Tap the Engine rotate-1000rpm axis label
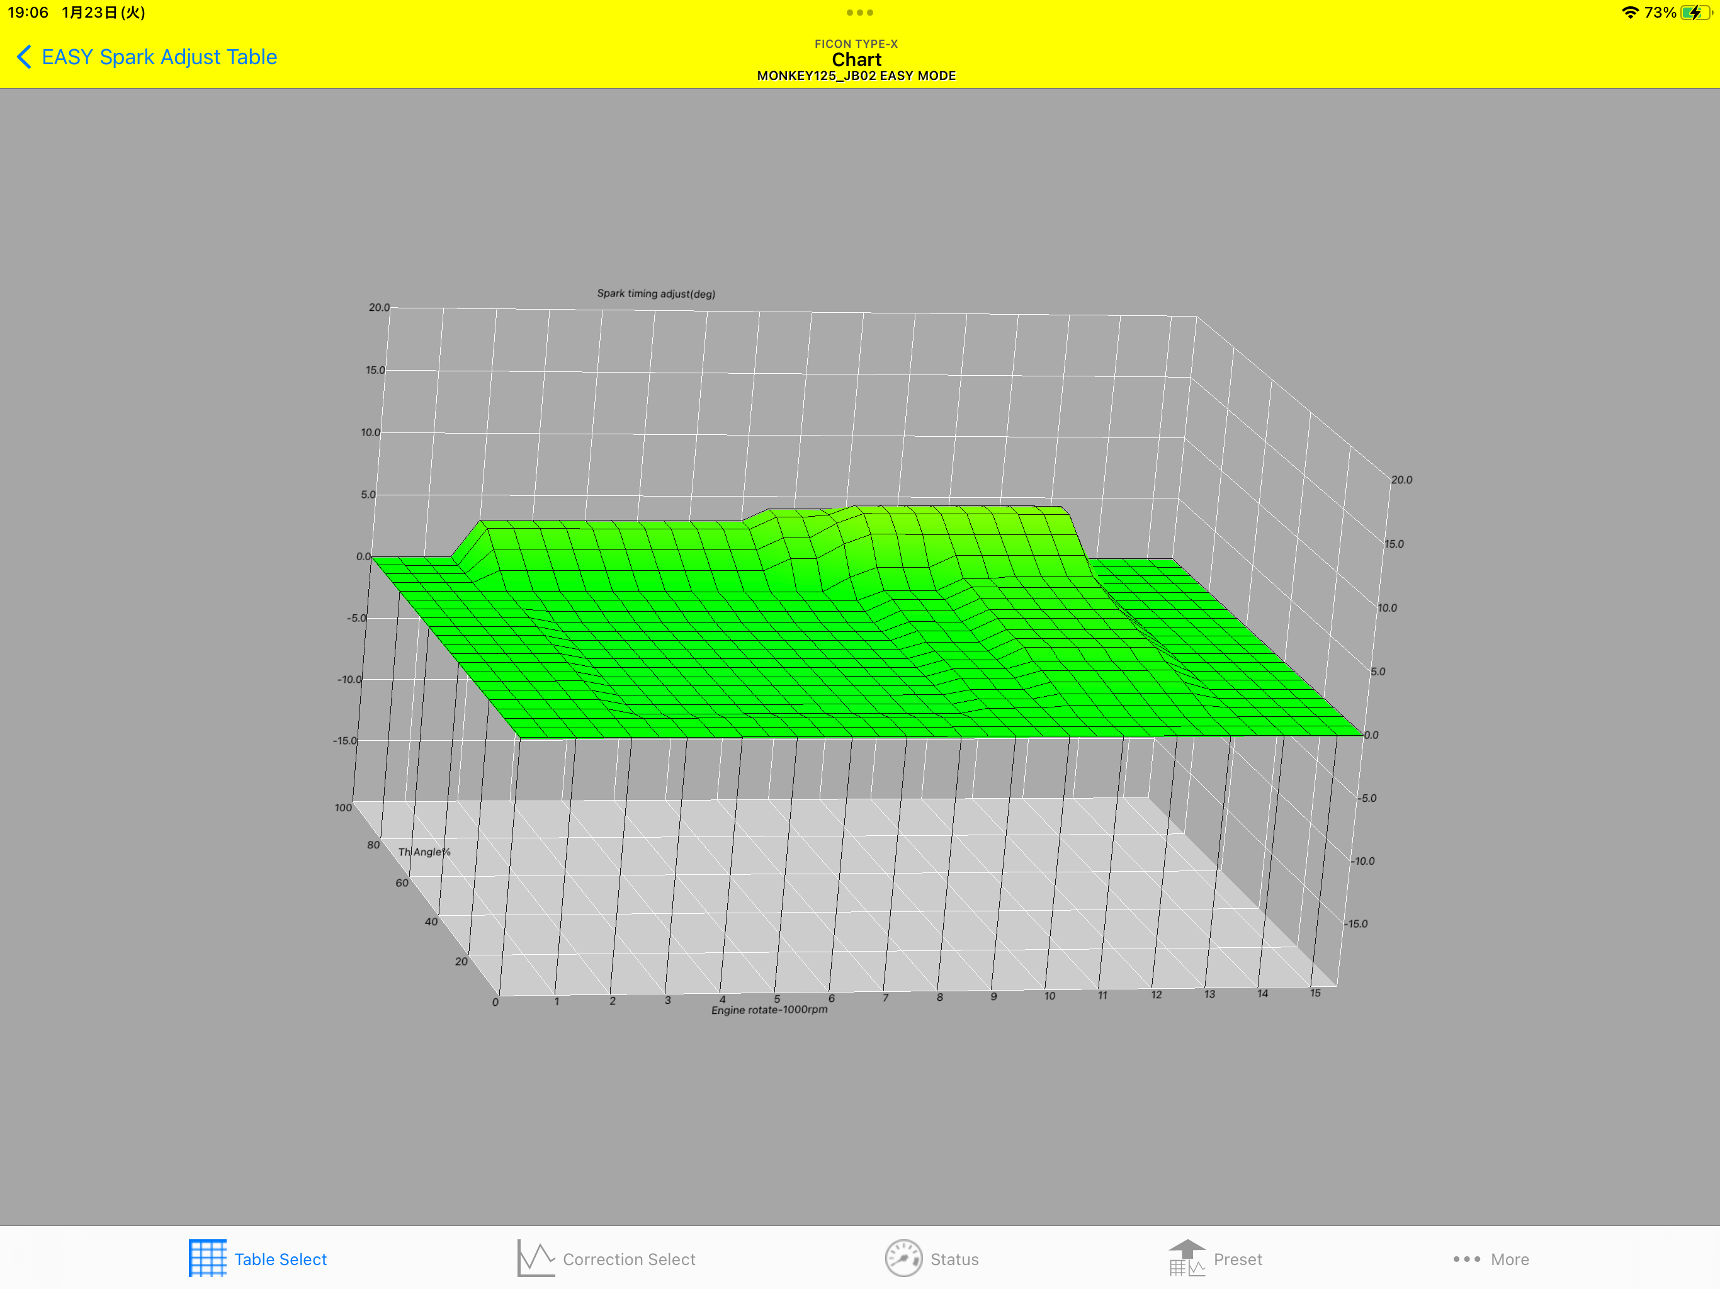This screenshot has width=1720, height=1289. [769, 1009]
